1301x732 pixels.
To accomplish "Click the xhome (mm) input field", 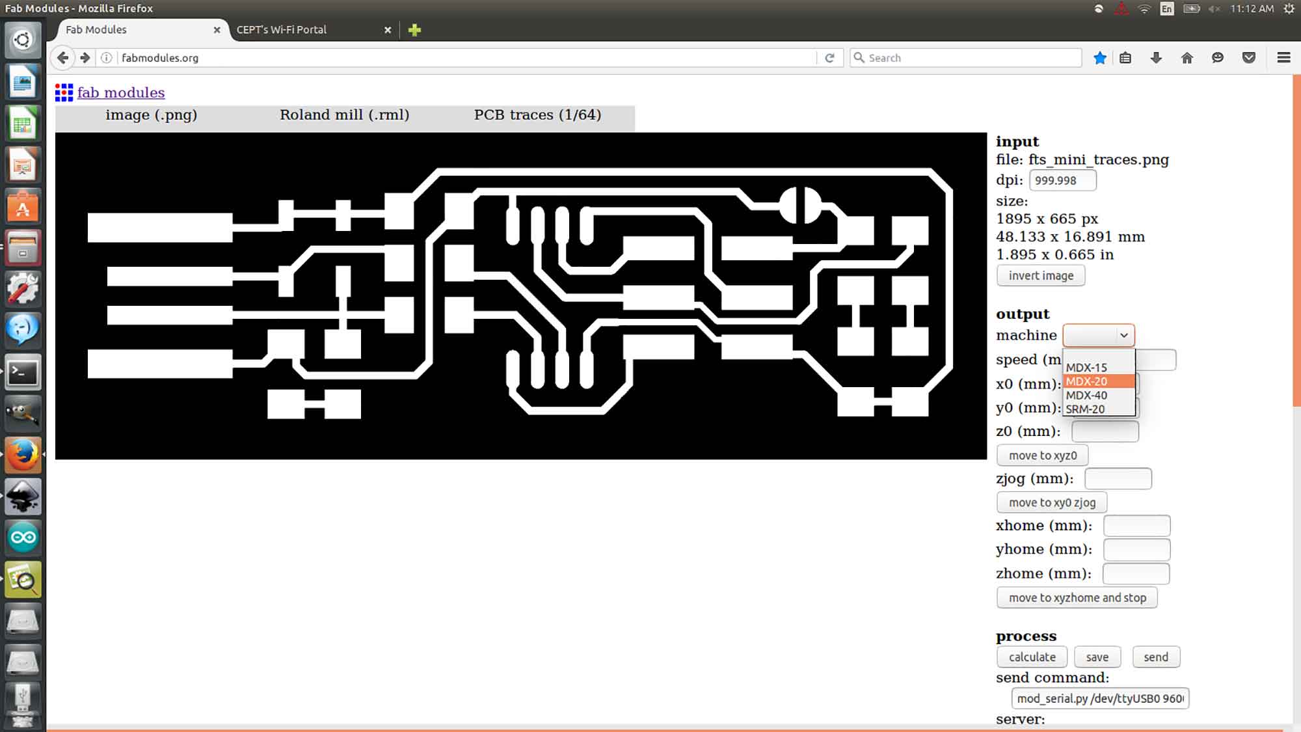I will tap(1137, 526).
